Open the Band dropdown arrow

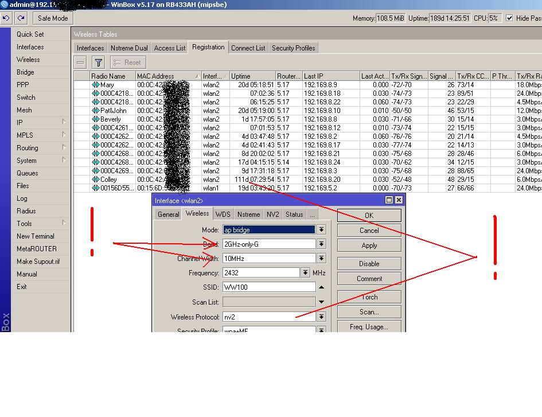click(x=321, y=244)
